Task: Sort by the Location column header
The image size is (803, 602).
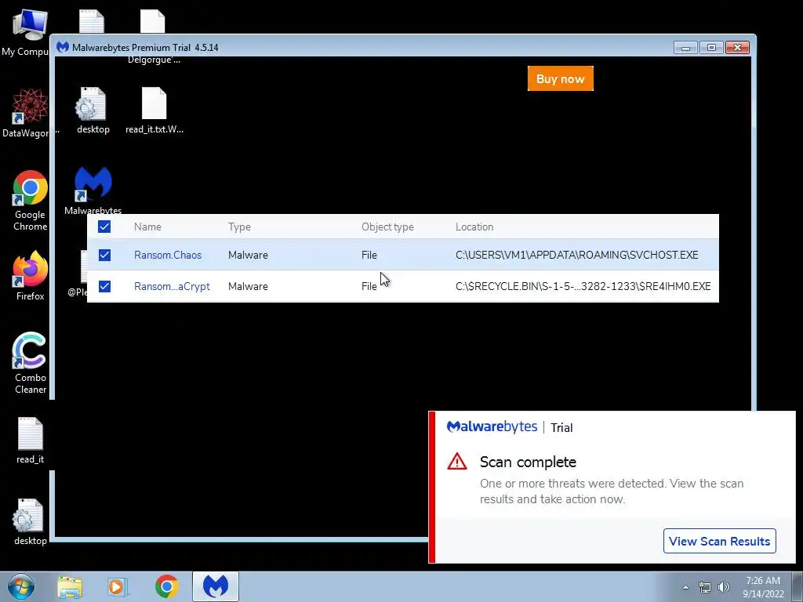Action: [x=474, y=227]
